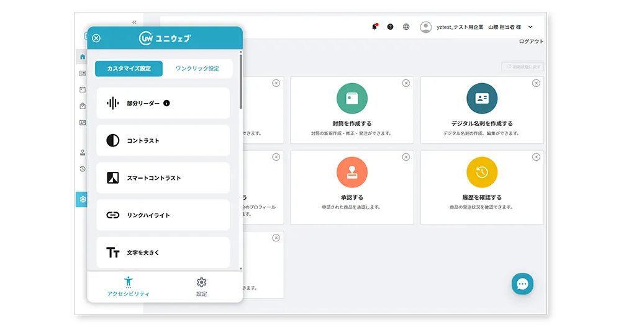
Task: Click the panel scrollbar thumb
Action: point(240,81)
